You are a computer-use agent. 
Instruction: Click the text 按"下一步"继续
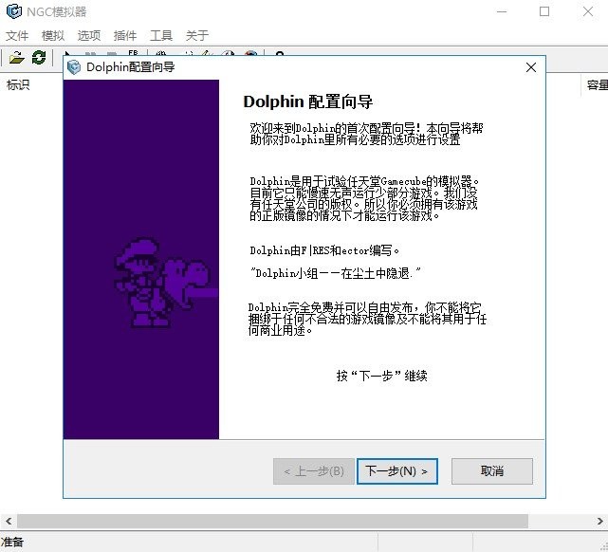pyautogui.click(x=382, y=376)
